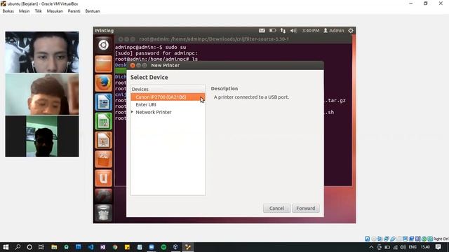Open network indicator in Ubuntu top panel

[x=283, y=31]
